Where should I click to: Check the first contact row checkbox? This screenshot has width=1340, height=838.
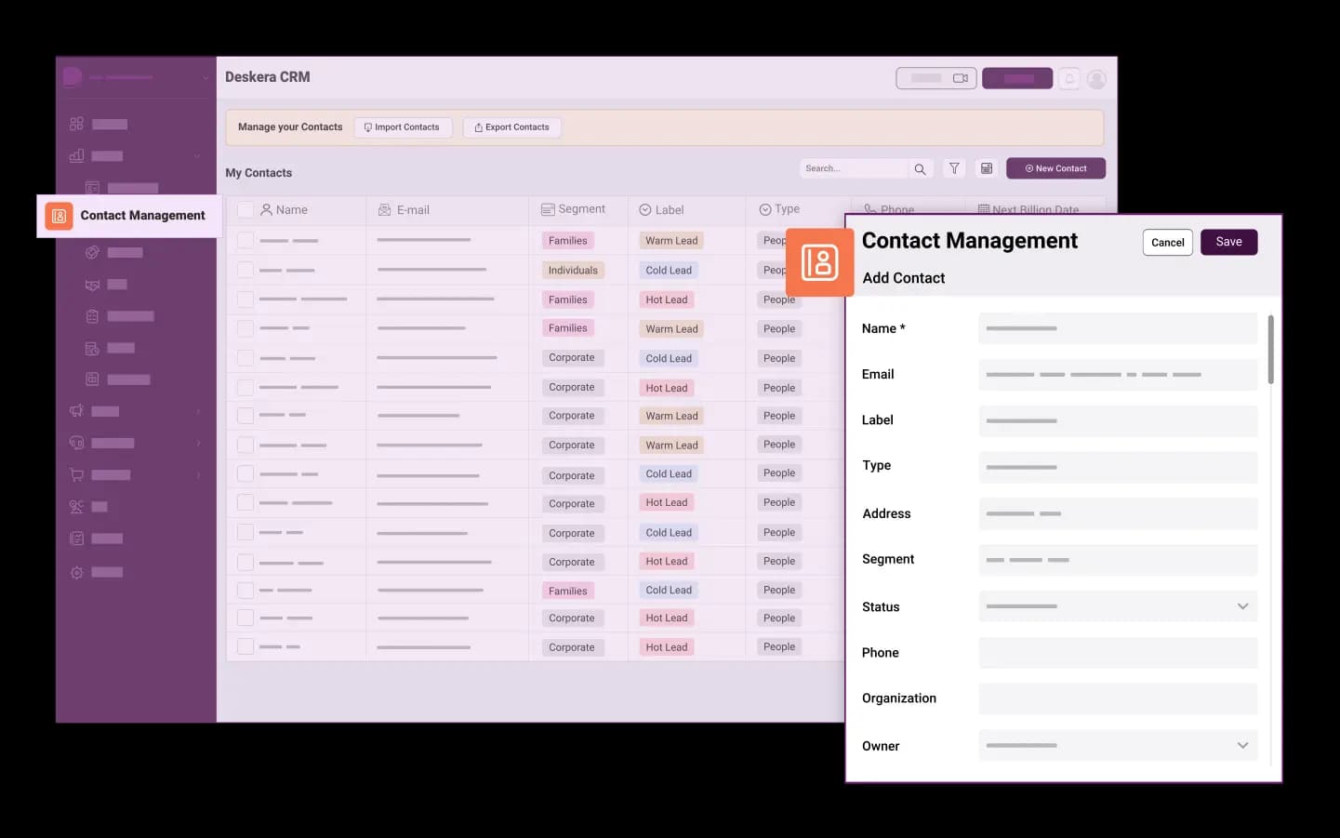pyautogui.click(x=245, y=241)
